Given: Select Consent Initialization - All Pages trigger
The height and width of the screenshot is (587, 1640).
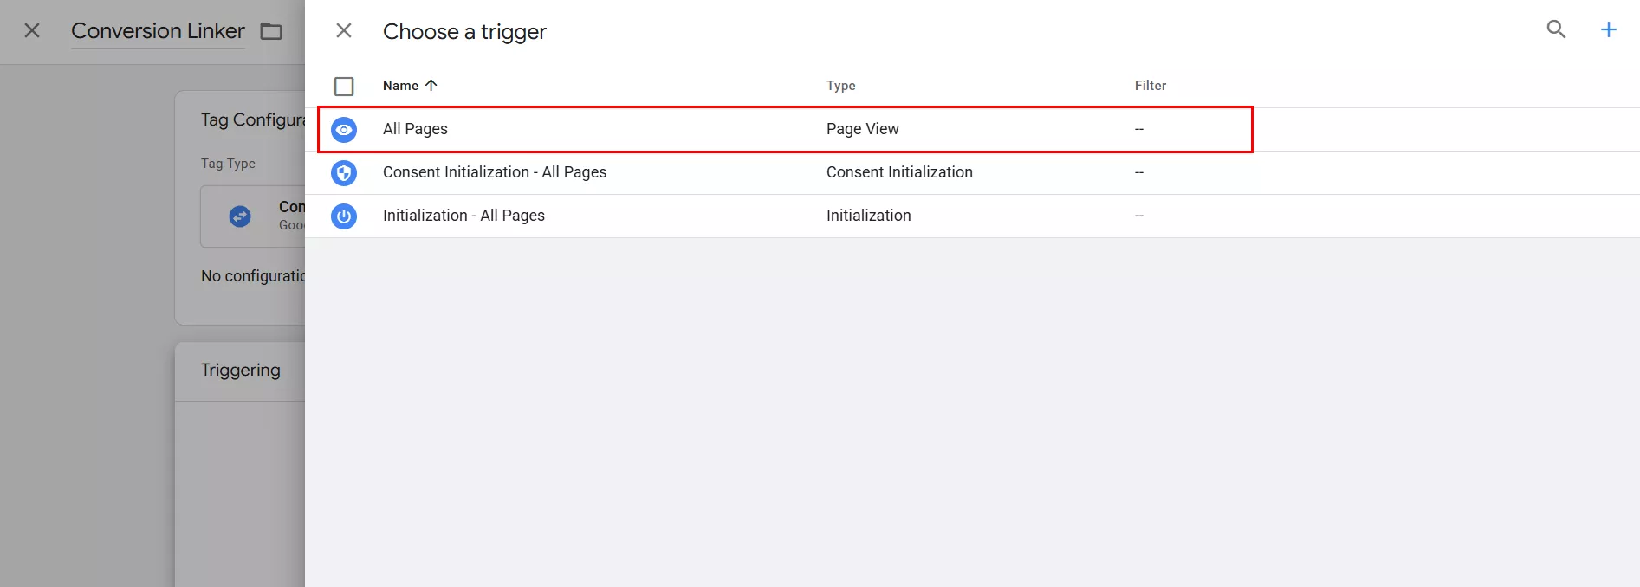Looking at the screenshot, I should [x=494, y=172].
